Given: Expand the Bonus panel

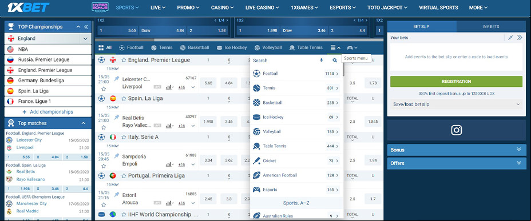Looking at the screenshot, I should click(x=519, y=150).
